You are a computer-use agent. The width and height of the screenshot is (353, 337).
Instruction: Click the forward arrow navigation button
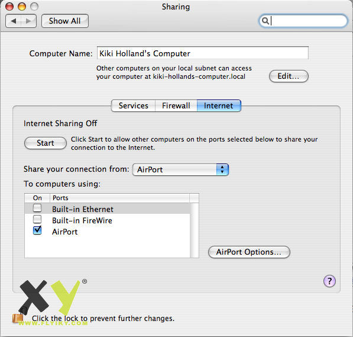pos(28,21)
